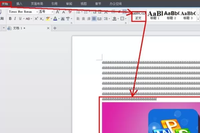Toggle italic formatting

(15, 19)
